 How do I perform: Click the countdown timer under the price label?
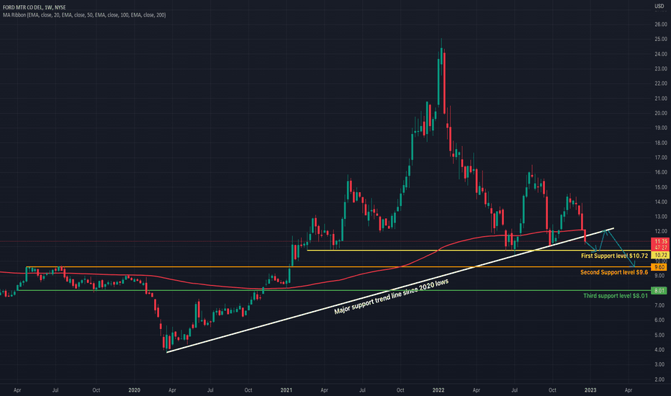(661, 248)
